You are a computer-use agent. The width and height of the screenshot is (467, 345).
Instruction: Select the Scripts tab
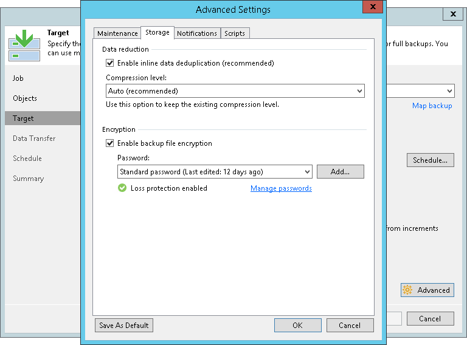click(235, 33)
